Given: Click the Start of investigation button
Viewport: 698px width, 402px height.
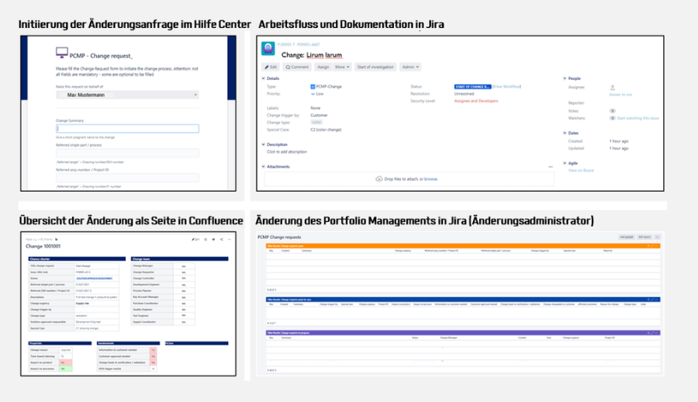Looking at the screenshot, I should point(375,68).
